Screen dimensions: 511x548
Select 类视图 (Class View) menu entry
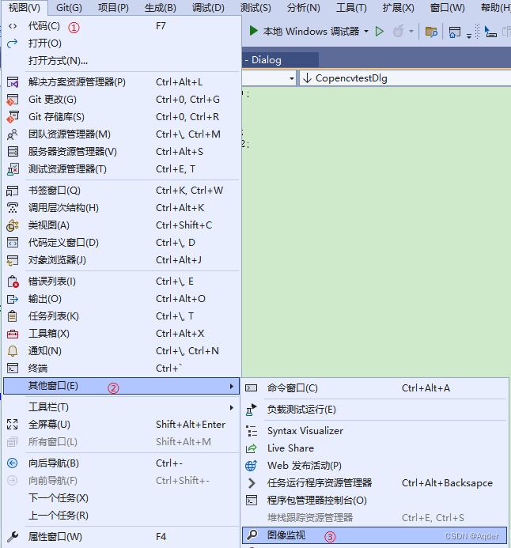49,225
